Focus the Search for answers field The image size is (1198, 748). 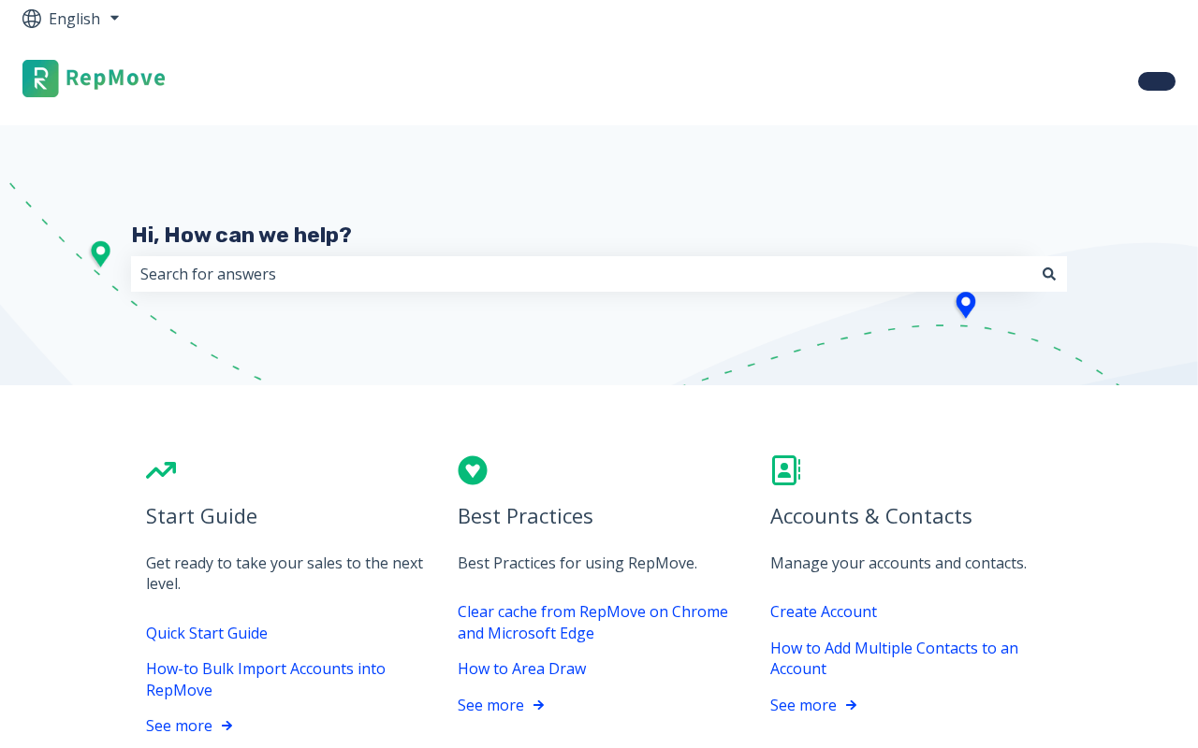click(x=580, y=274)
